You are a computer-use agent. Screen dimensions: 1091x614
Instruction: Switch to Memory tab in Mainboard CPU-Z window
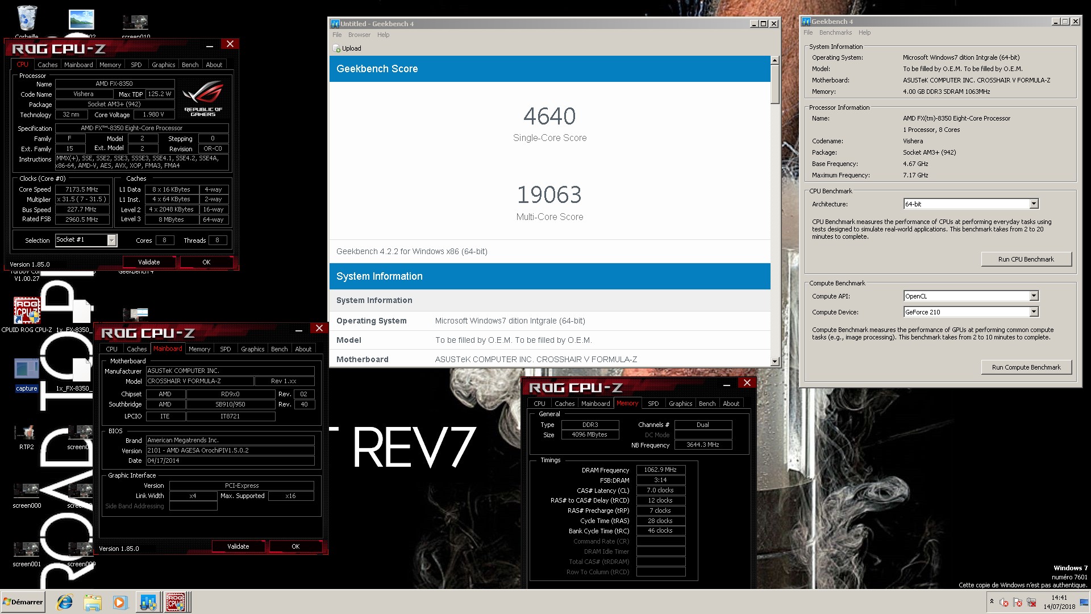click(x=199, y=349)
